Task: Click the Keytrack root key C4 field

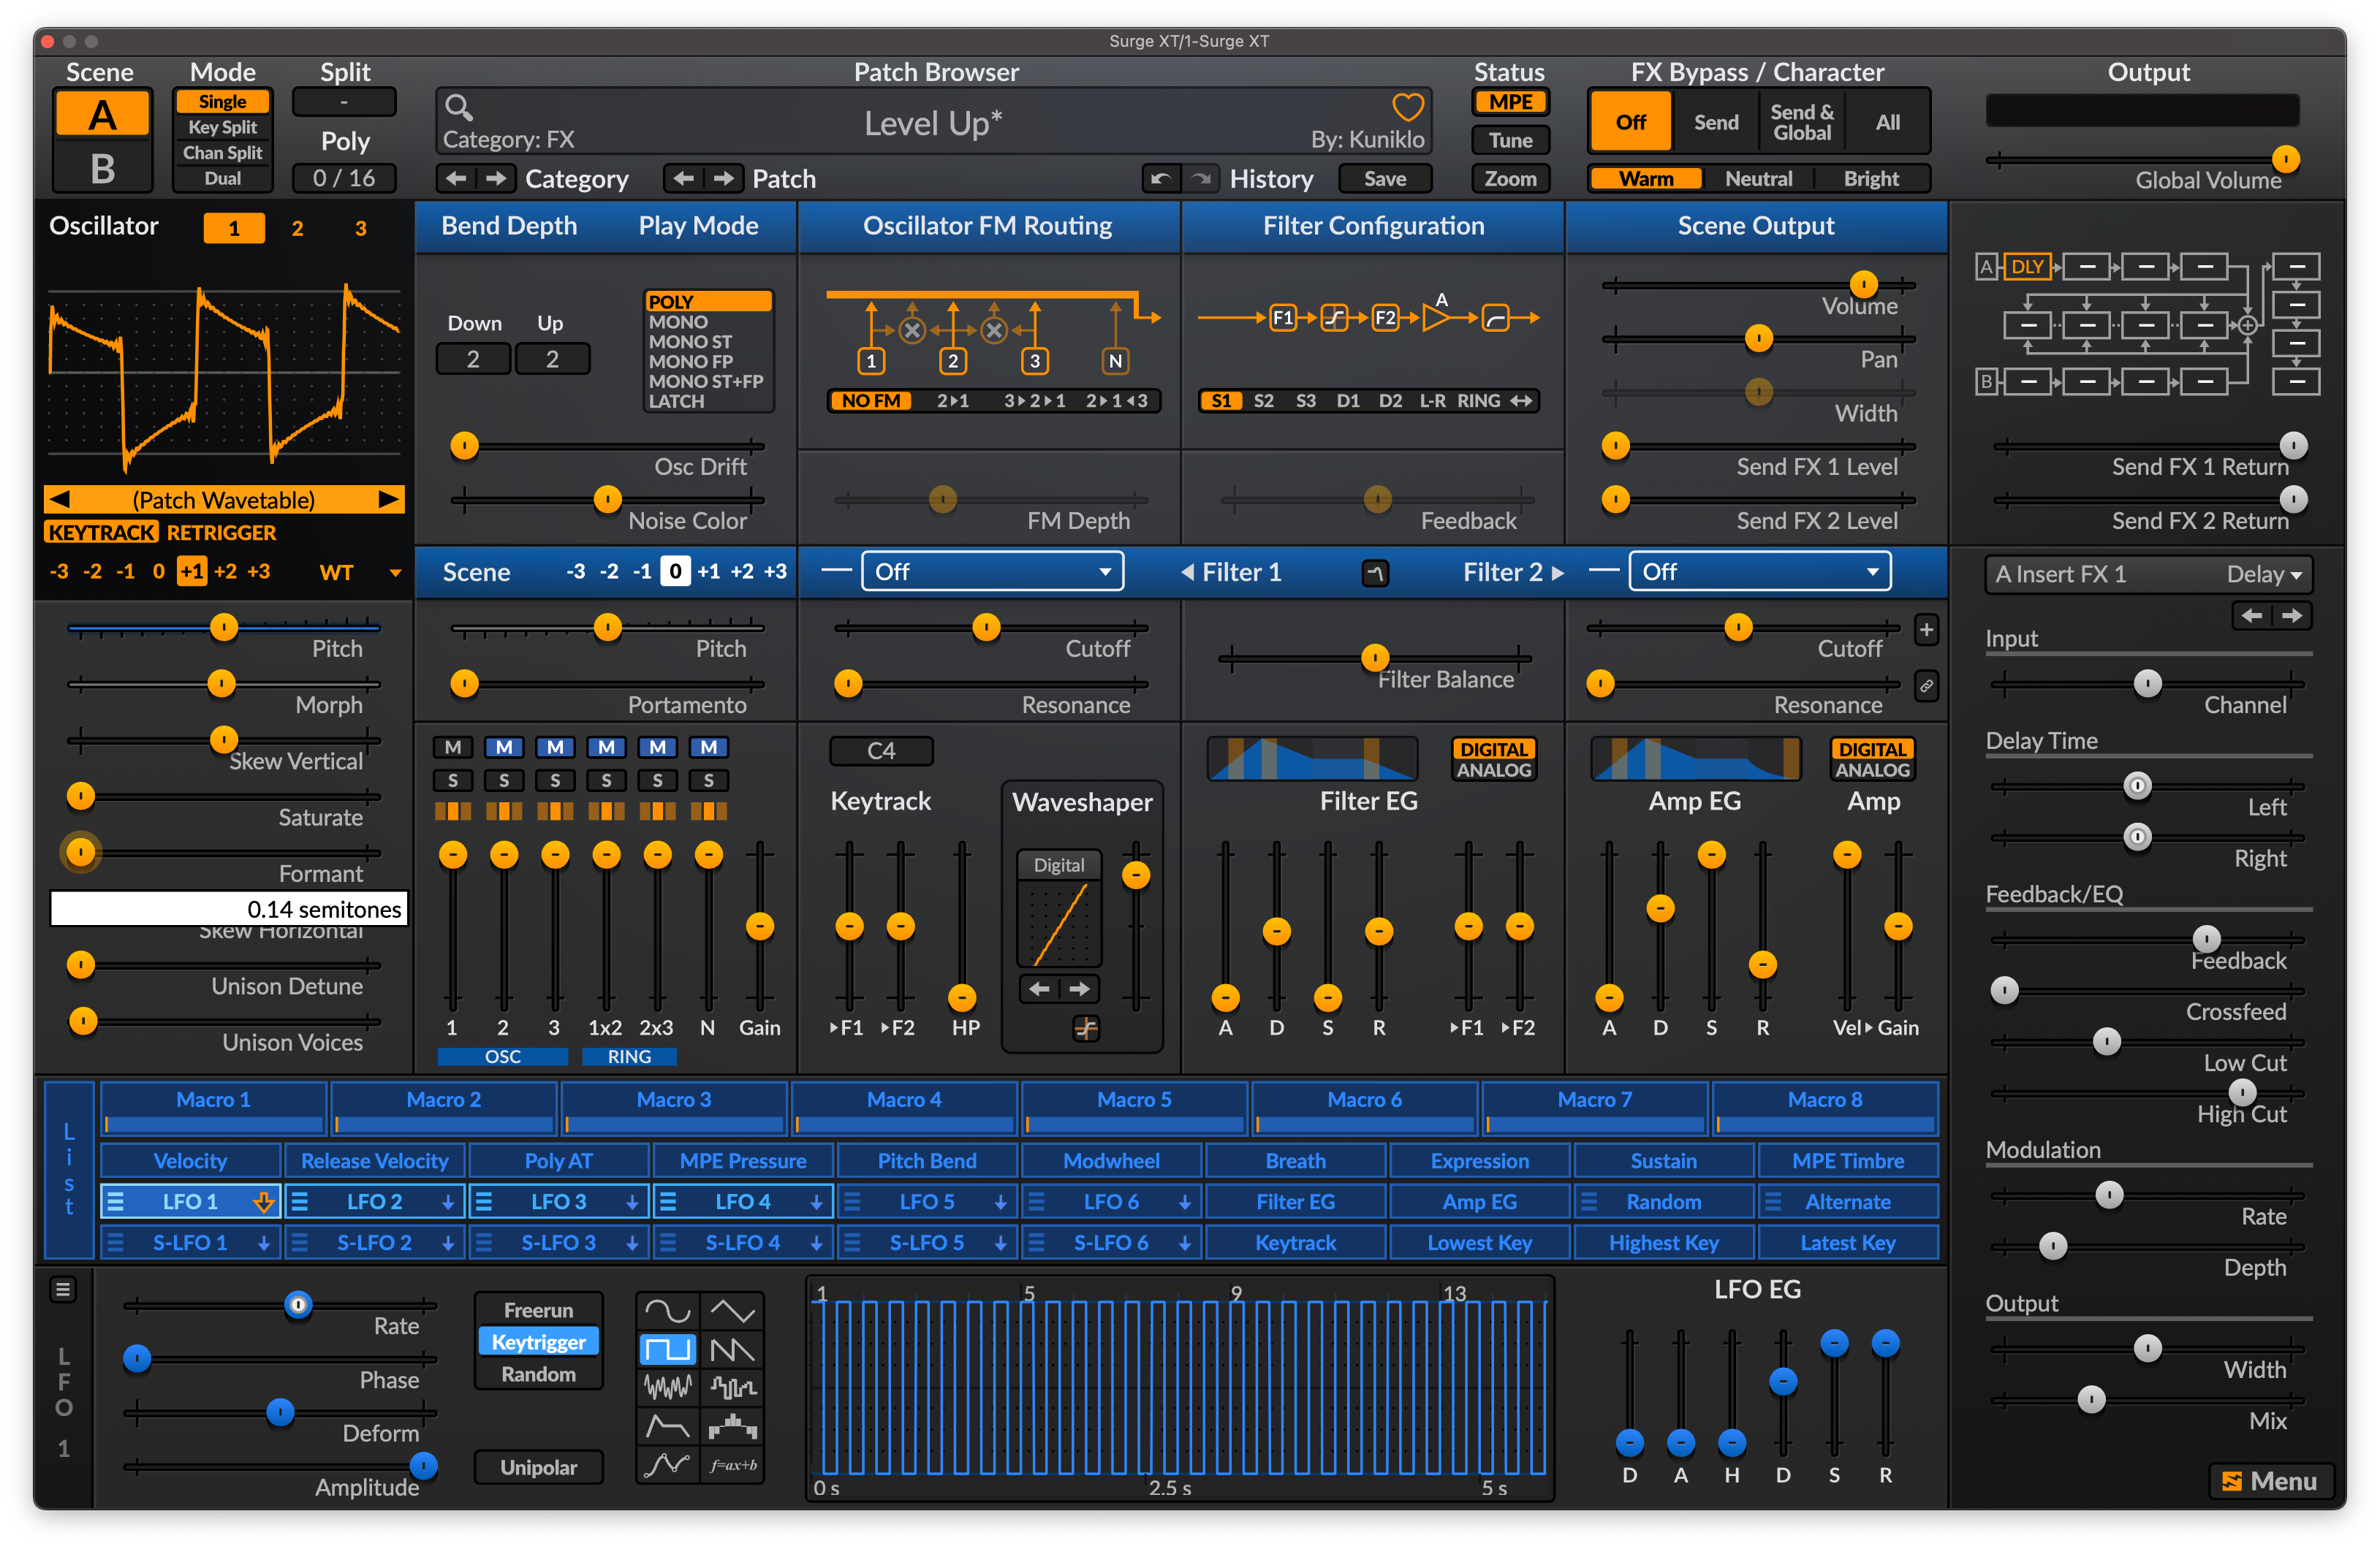Action: coord(881,750)
